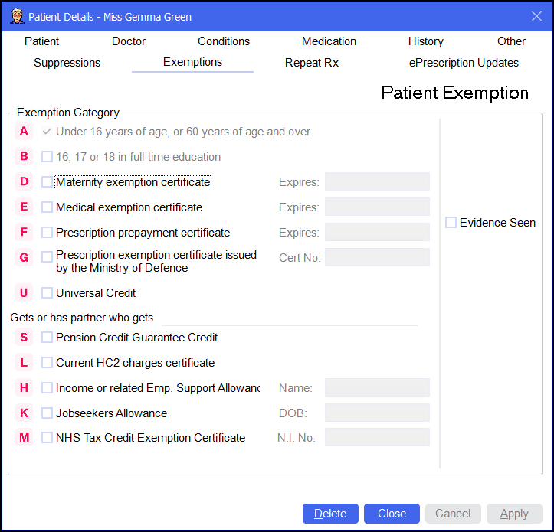Tick the Maternity exemption certificate checkbox
Image resolution: width=554 pixels, height=532 pixels.
[x=48, y=182]
